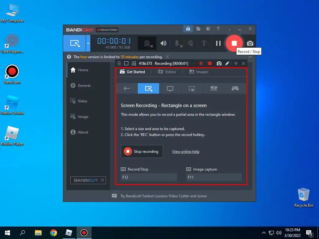Show hidden tray icons chevron

click(x=264, y=233)
